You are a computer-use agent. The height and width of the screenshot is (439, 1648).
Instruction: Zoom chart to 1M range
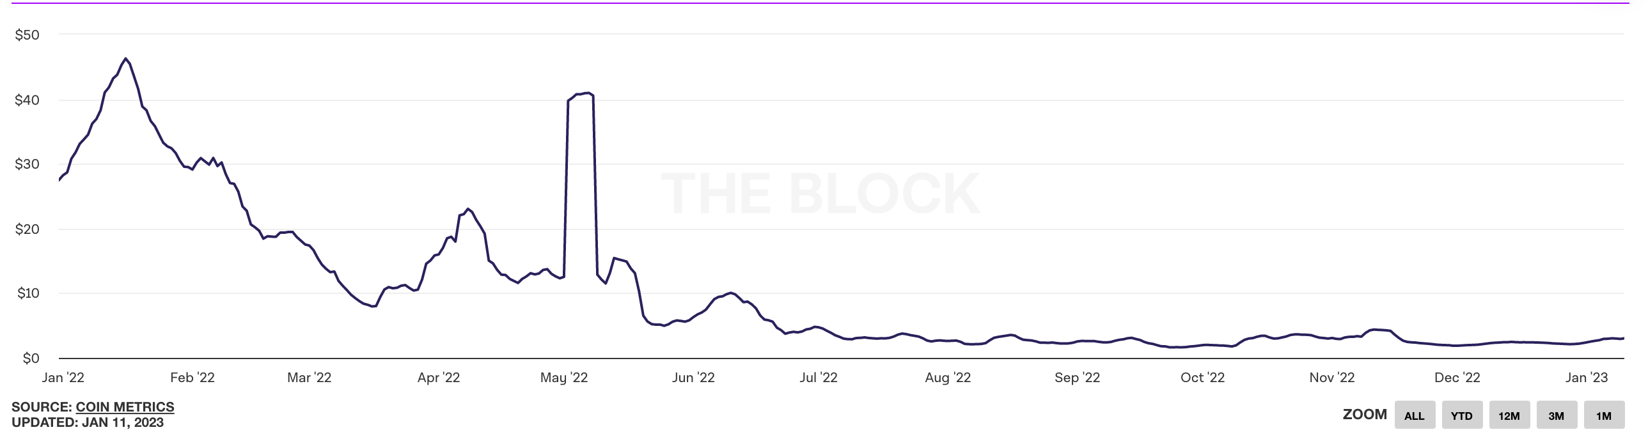pos(1604,415)
